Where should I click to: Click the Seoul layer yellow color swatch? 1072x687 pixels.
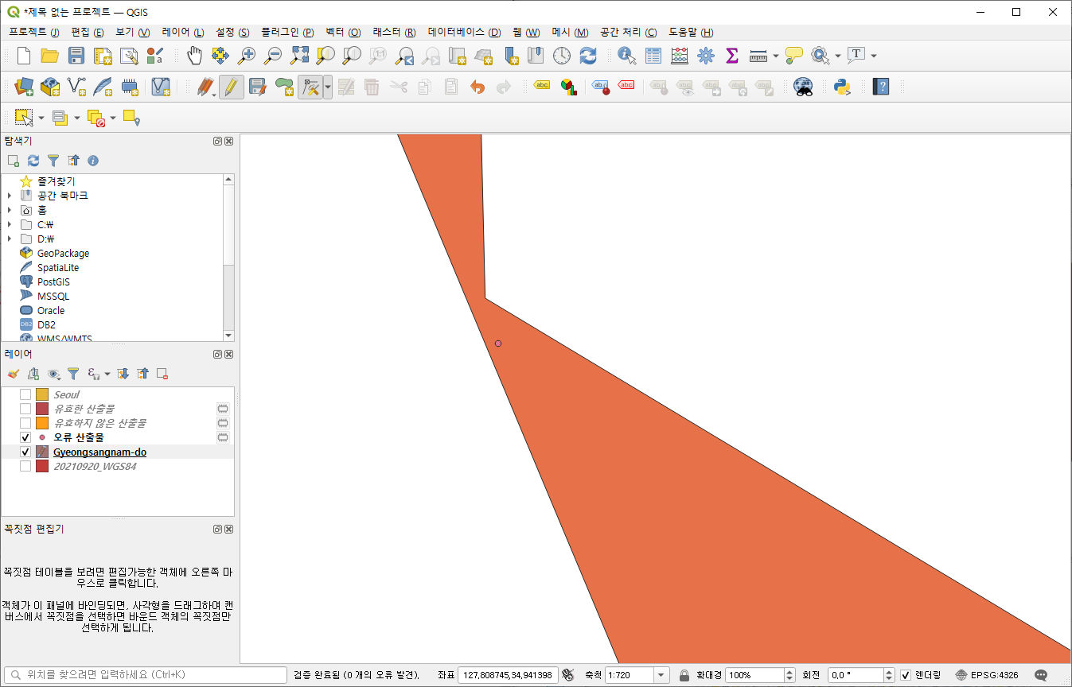(42, 394)
